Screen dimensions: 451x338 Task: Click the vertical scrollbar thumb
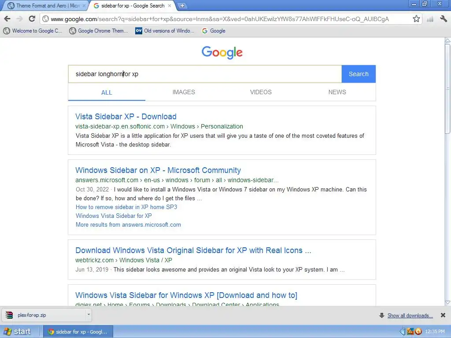coord(447,88)
